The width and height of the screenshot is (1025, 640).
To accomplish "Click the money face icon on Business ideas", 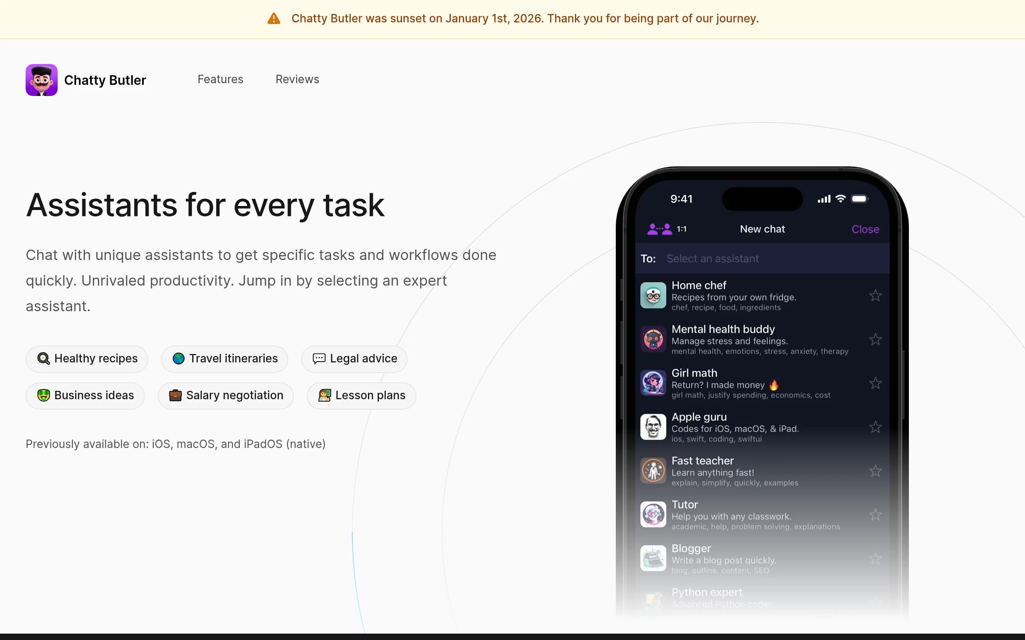I will pos(44,395).
